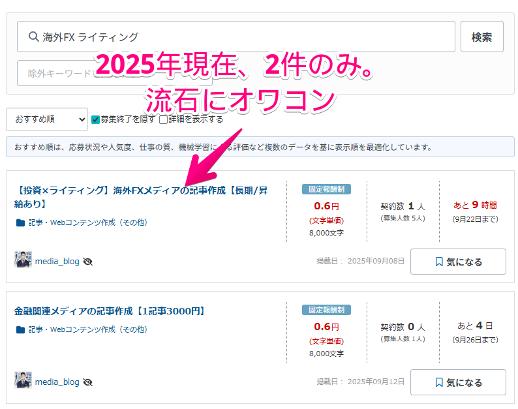Image resolution: width=518 pixels, height=409 pixels.
Task: Click 固定報酬制 badge on first job
Action: 326,189
